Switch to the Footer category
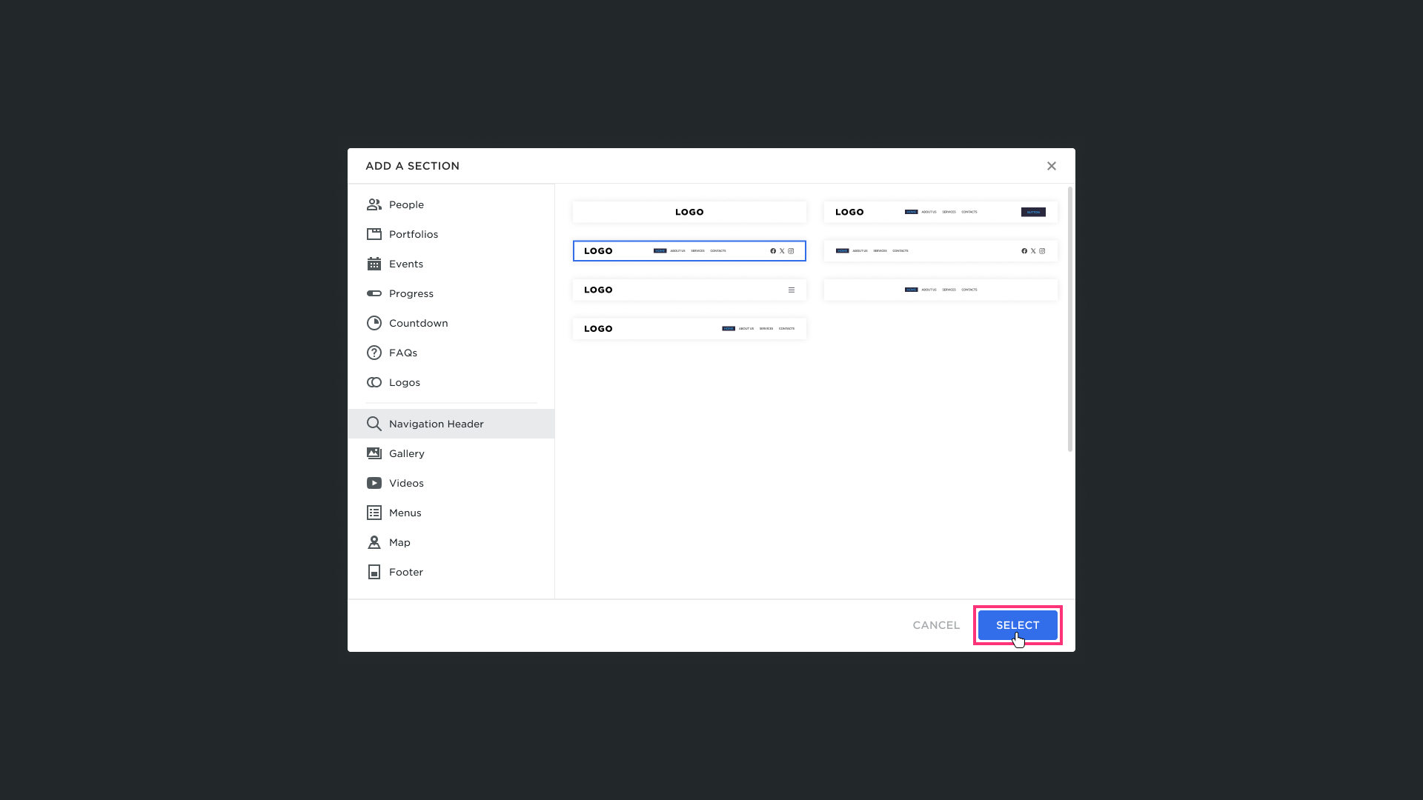The width and height of the screenshot is (1423, 800). (x=405, y=572)
